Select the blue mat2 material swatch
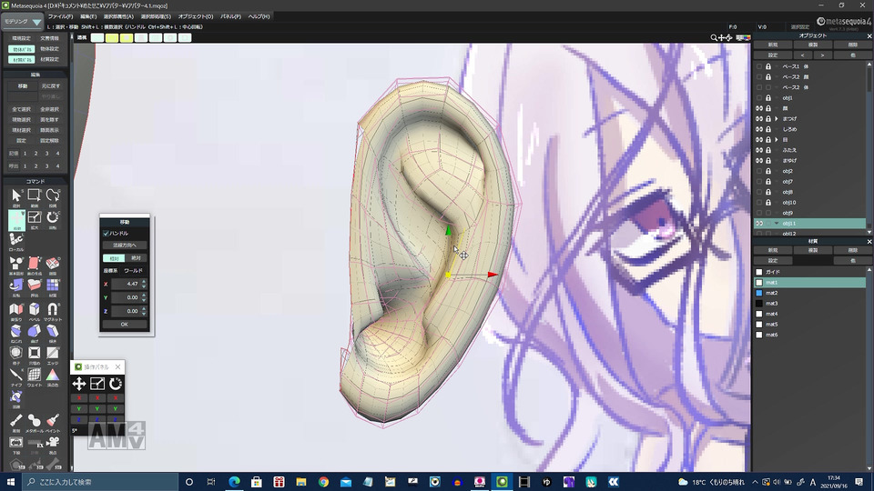This screenshot has height=491, width=874. pyautogui.click(x=759, y=293)
